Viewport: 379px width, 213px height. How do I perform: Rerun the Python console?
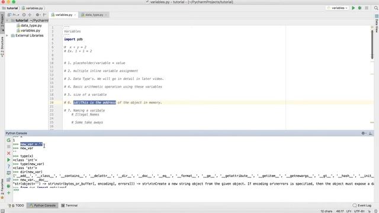click(9, 140)
